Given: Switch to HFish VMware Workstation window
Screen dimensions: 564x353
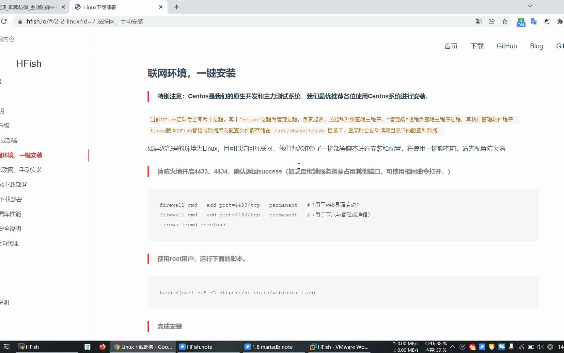Looking at the screenshot, I should [339, 347].
